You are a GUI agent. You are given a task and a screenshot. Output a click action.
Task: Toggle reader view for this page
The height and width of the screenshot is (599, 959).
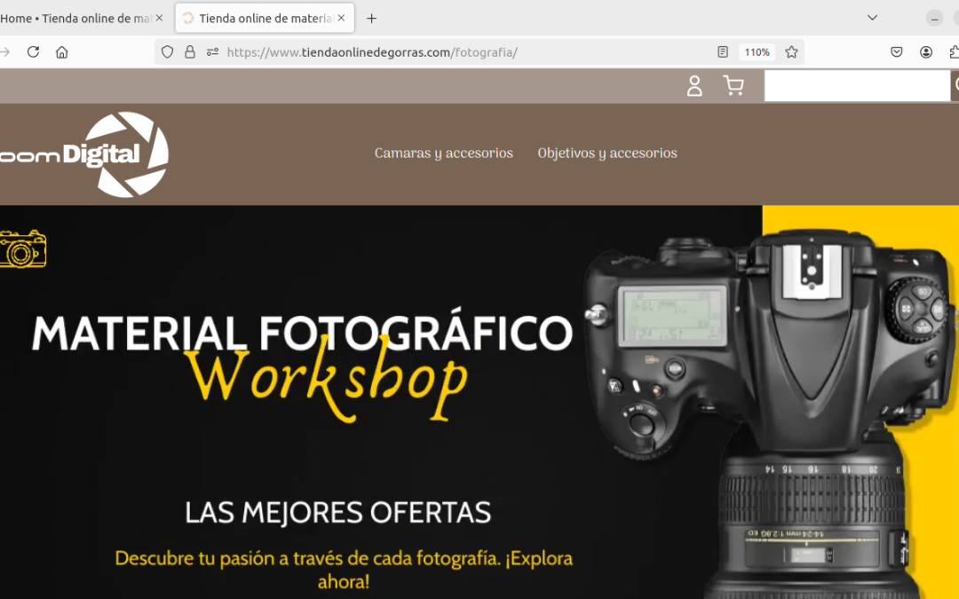pyautogui.click(x=722, y=51)
